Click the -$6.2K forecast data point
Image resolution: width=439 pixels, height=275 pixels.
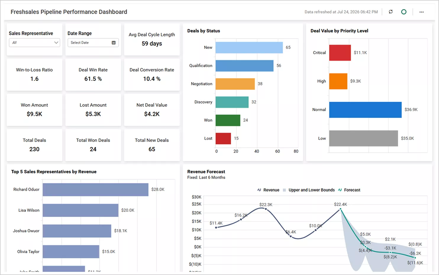point(415,258)
